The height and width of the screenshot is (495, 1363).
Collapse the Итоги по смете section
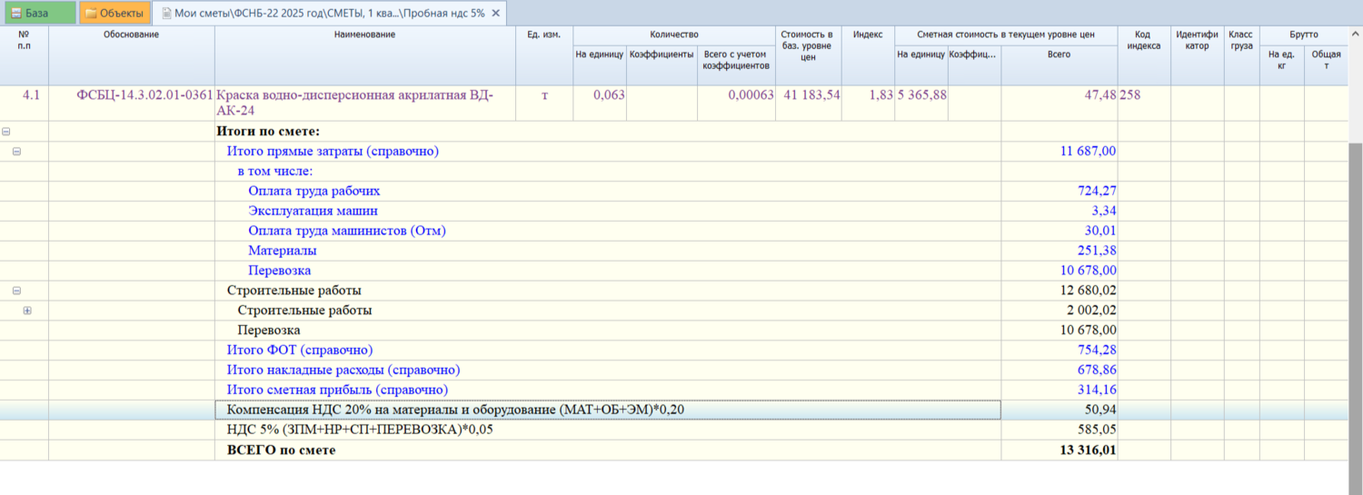pyautogui.click(x=6, y=132)
